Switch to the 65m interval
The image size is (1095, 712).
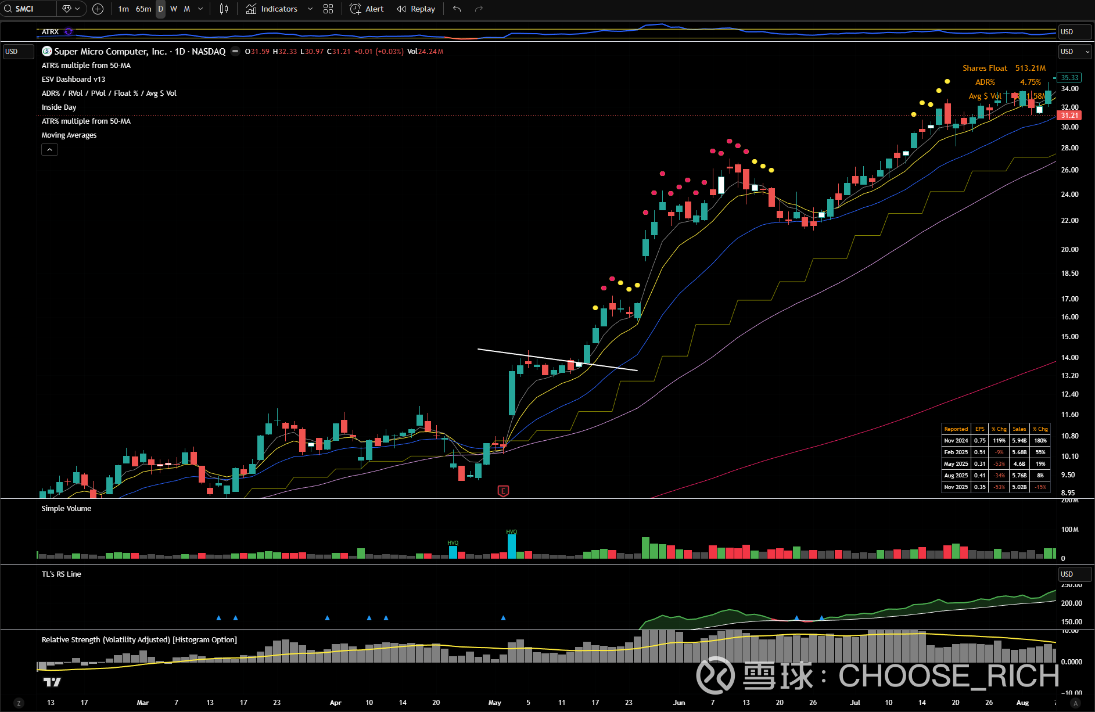(x=143, y=9)
